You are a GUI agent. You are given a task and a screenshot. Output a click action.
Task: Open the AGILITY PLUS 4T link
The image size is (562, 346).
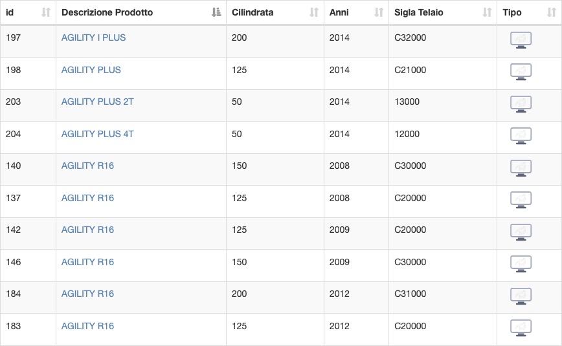[x=98, y=134]
